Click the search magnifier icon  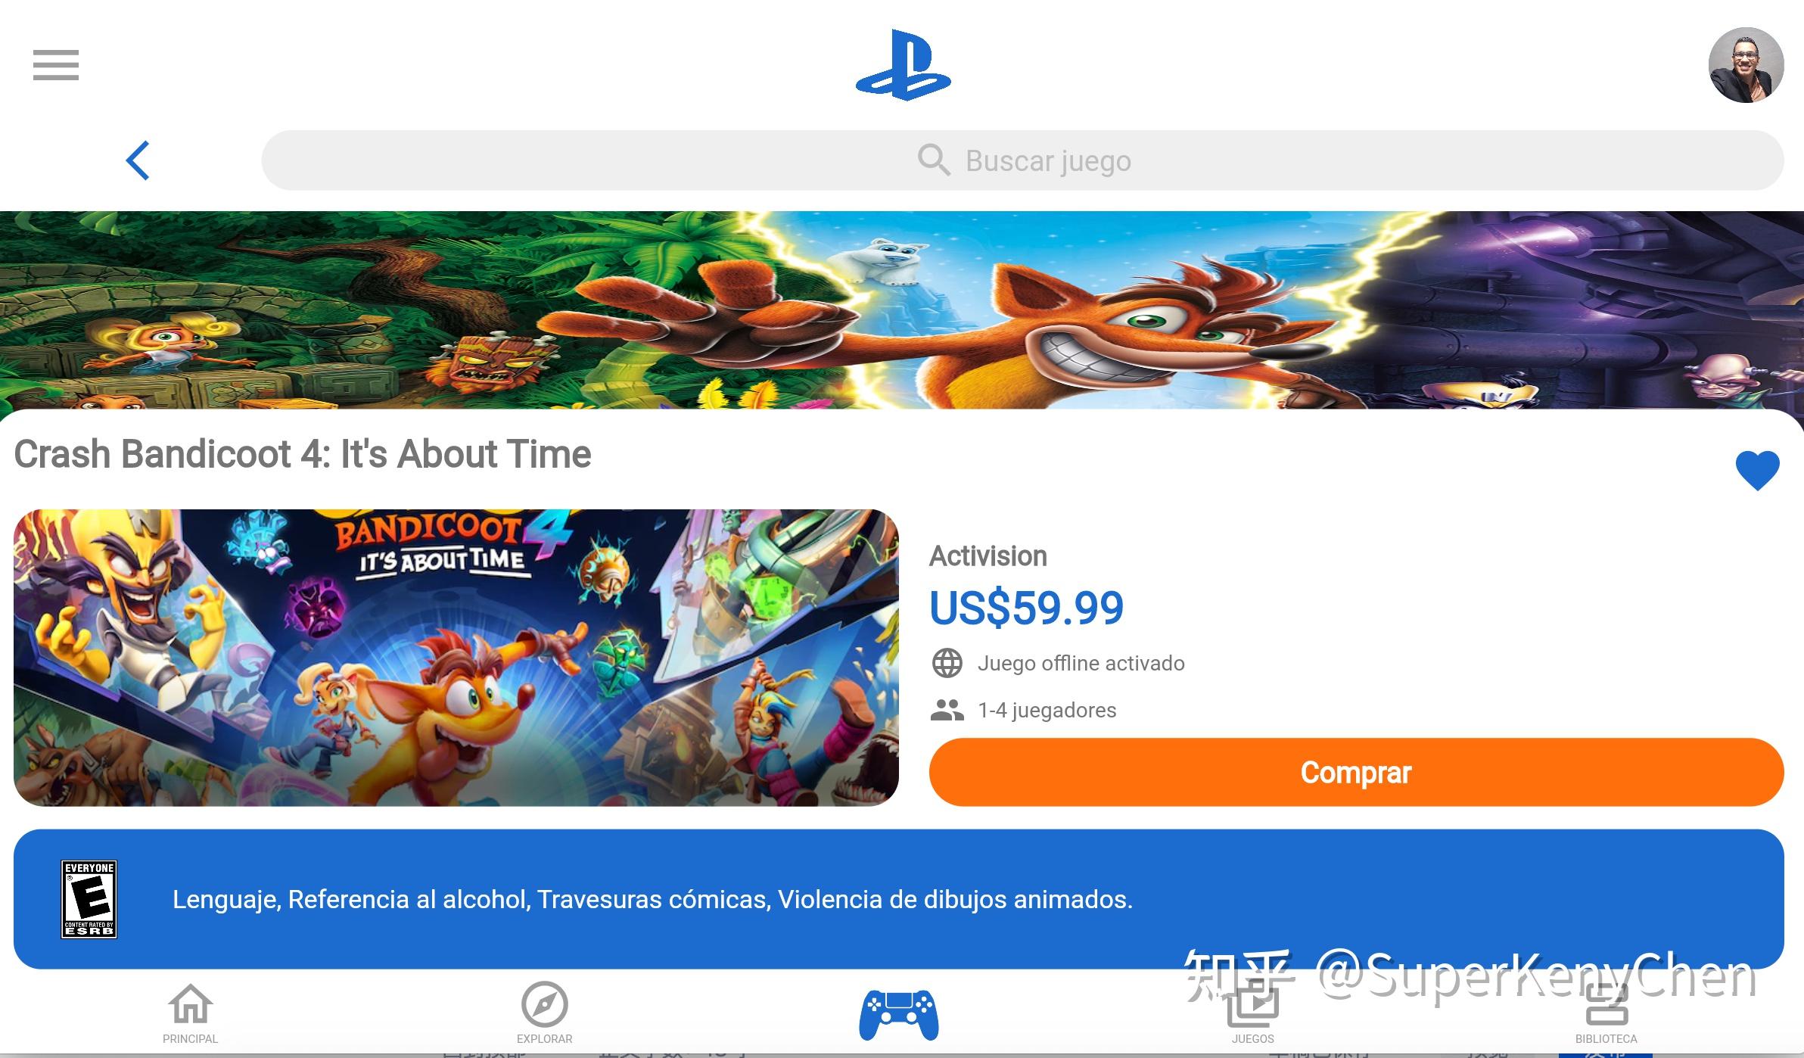click(934, 160)
